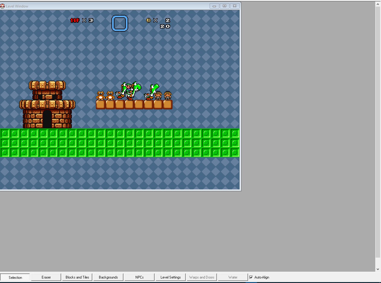This screenshot has width=381, height=283.
Task: Select the second green Yoshi sprite
Action: pyautogui.click(x=152, y=91)
